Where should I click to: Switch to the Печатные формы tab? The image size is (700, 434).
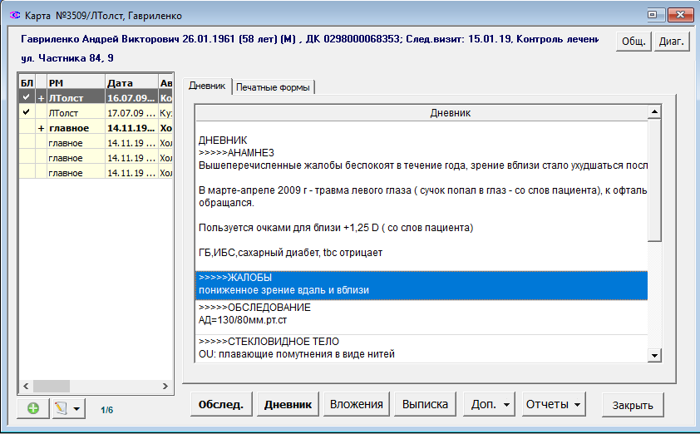click(274, 87)
